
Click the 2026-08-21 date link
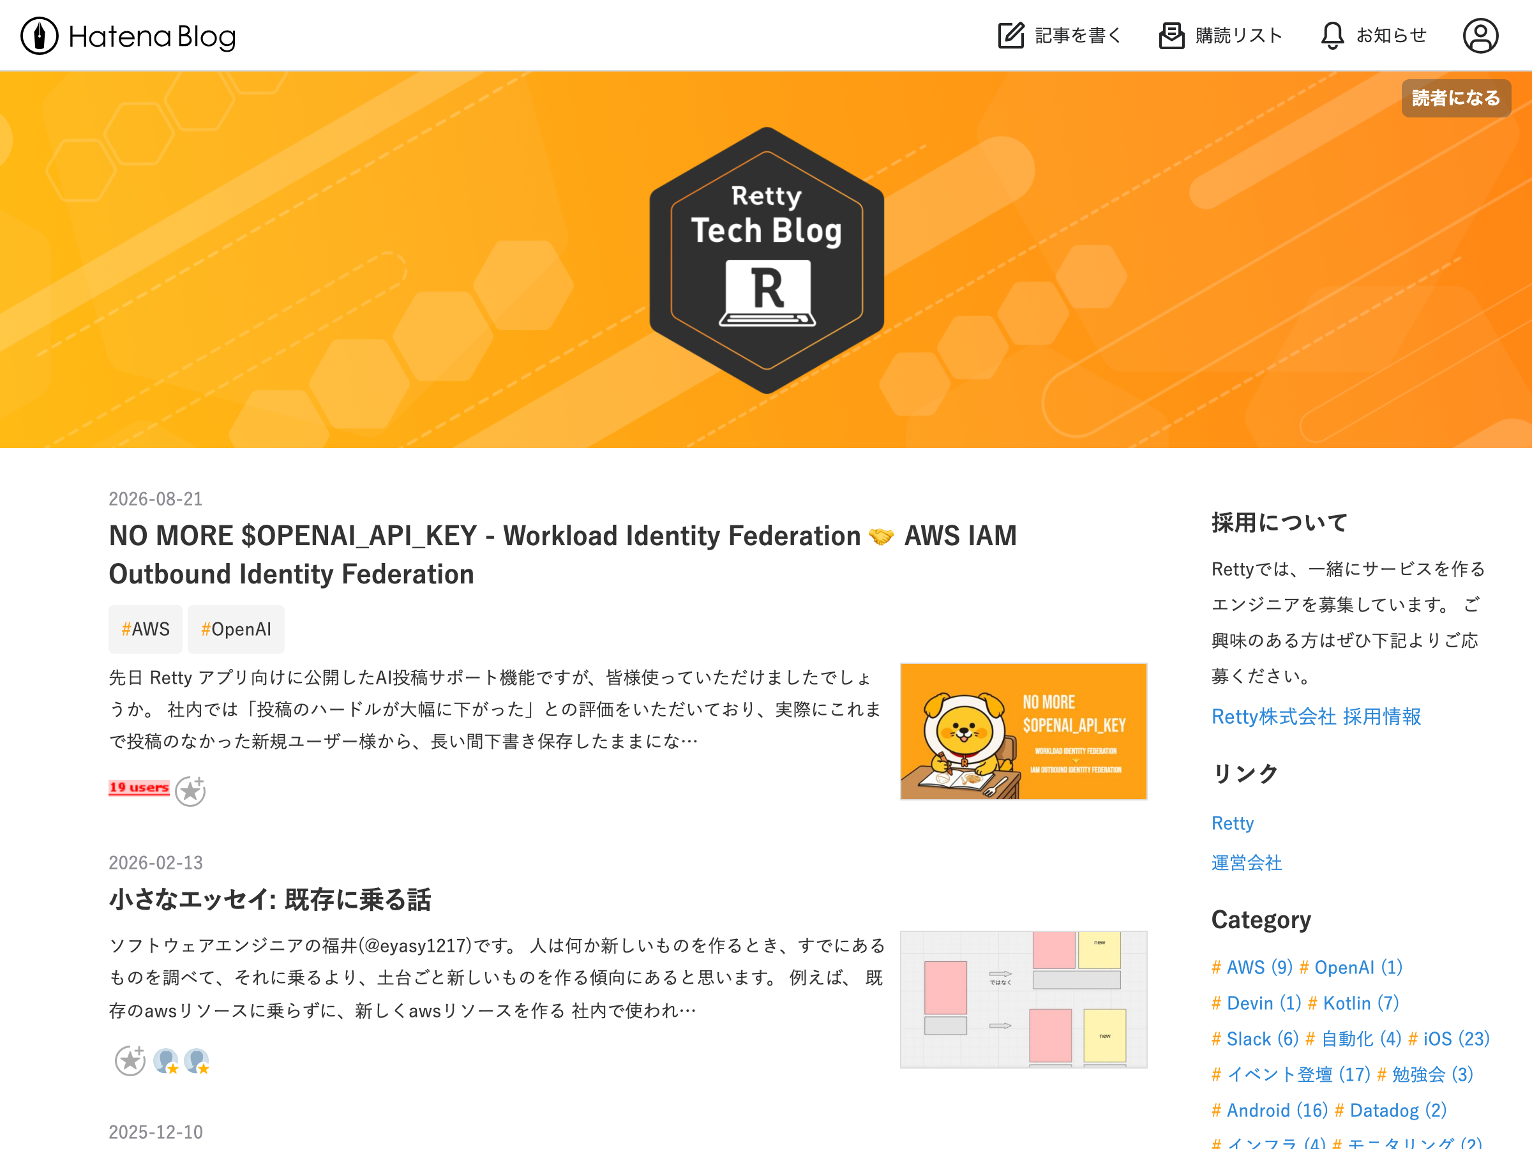[156, 499]
